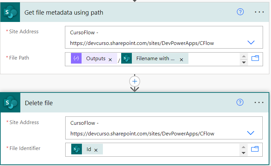The width and height of the screenshot is (271, 166).
Task: Remove Filename with extension token from File Path
Action: (x=181, y=60)
